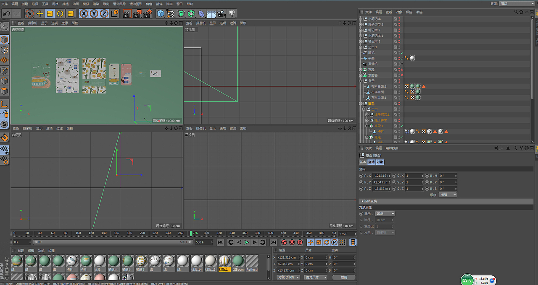Image resolution: width=538 pixels, height=285 pixels.
Task: Toggle Z axis lock
Action: [104, 13]
